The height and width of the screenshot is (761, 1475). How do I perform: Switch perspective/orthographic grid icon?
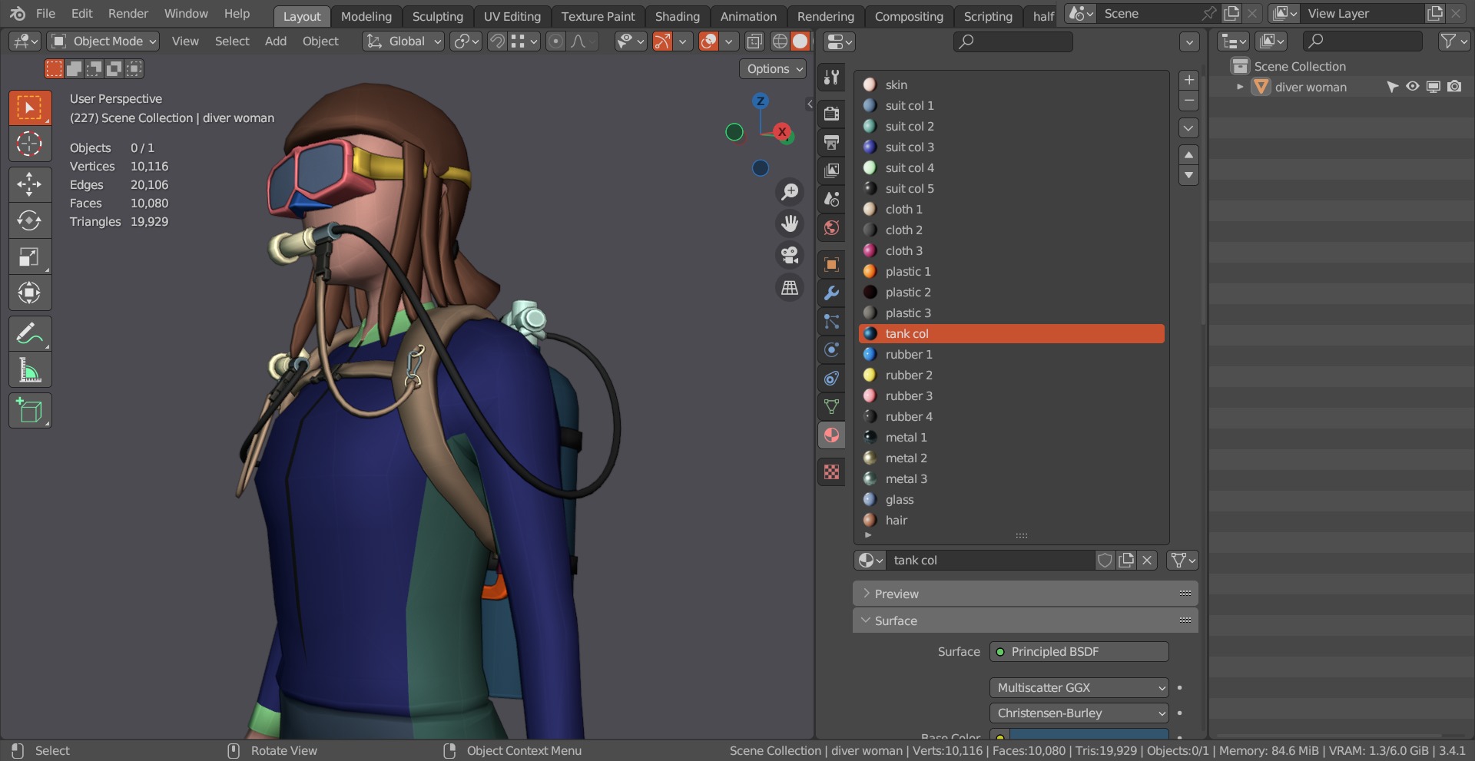coord(789,287)
